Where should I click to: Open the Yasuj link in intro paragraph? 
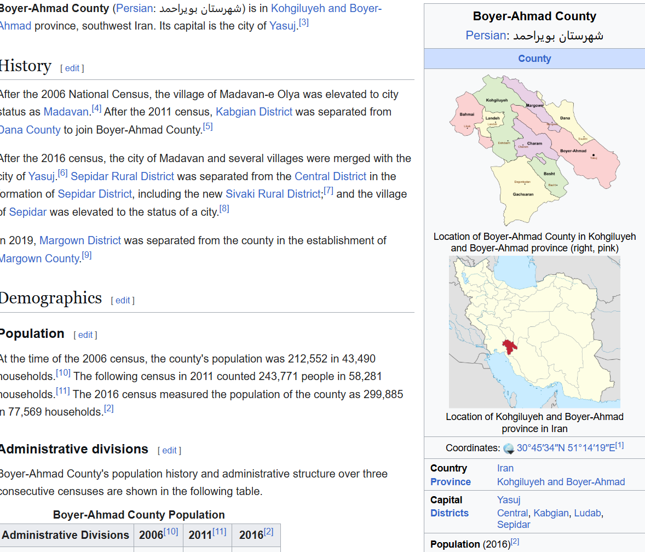283,26
